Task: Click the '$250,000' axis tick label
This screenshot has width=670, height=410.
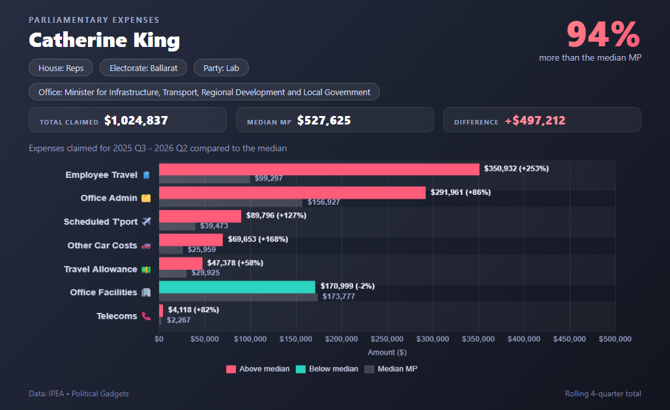Action: 387,339
